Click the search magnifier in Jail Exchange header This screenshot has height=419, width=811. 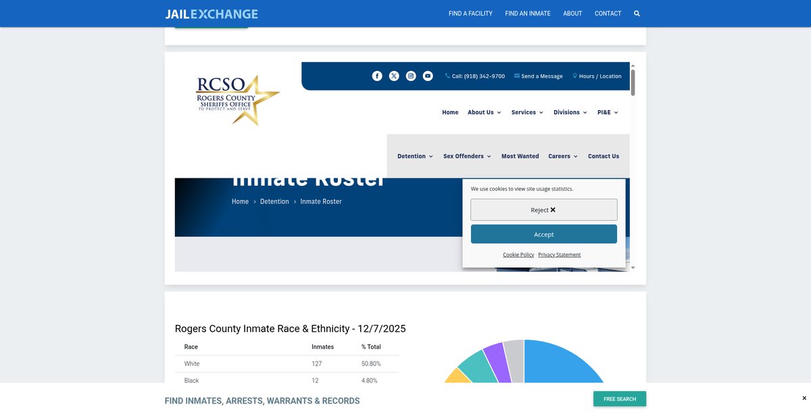[x=637, y=14]
